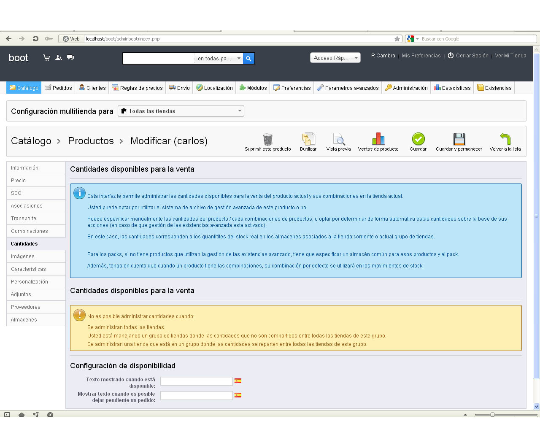
Task: Switch to the Imágenes product tab
Action: click(x=36, y=256)
